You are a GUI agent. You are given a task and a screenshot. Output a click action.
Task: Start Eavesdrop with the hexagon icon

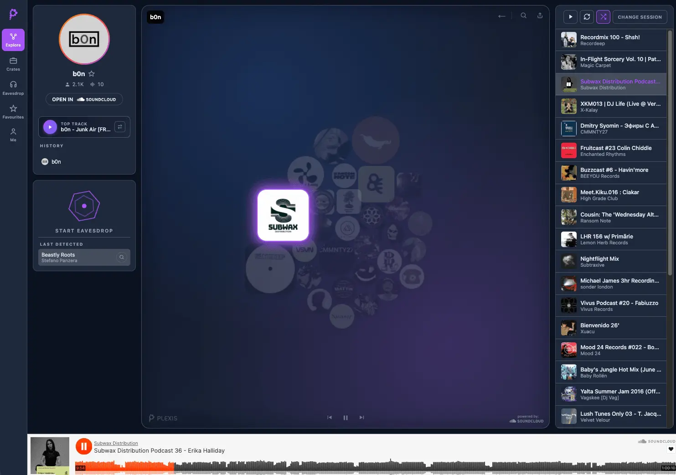point(84,206)
